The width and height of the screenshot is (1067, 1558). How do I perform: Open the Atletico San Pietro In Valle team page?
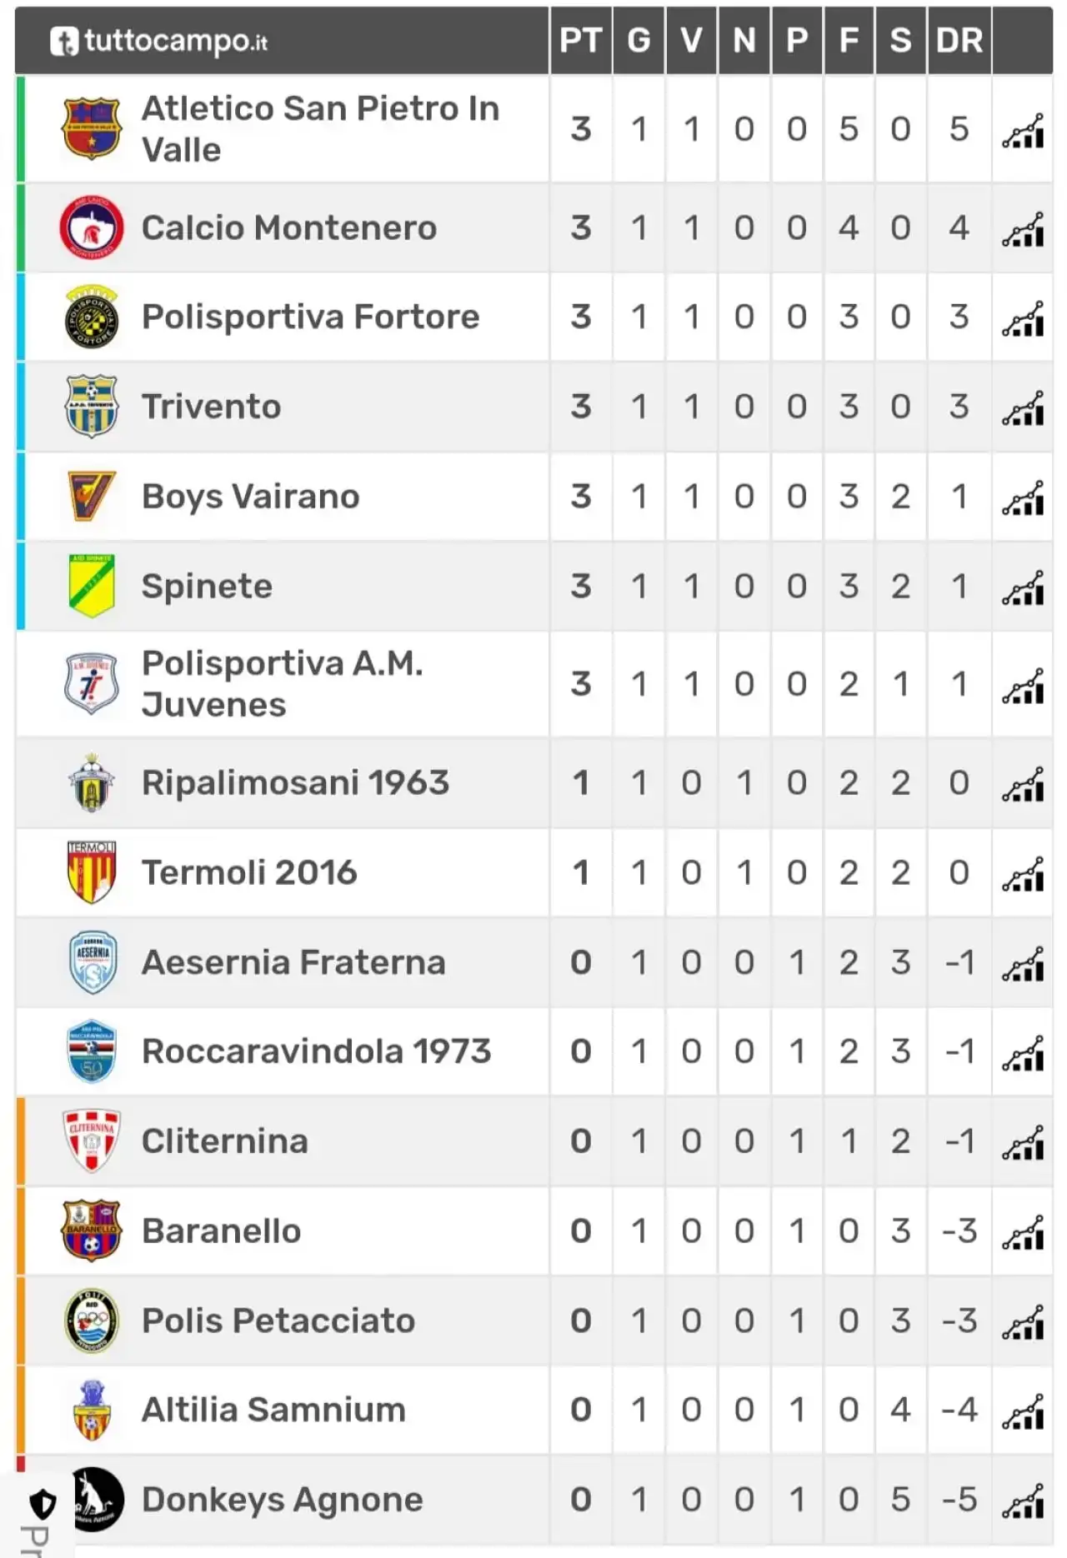click(320, 129)
